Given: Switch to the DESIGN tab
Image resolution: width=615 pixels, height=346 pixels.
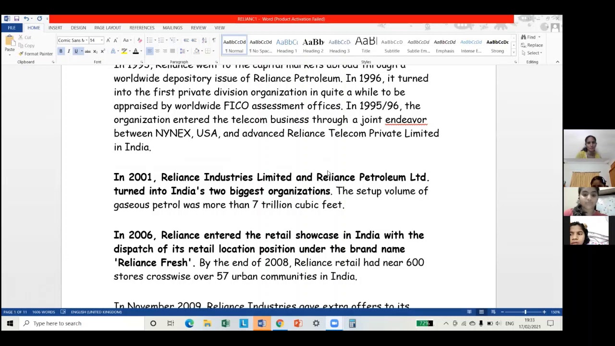Looking at the screenshot, I should [78, 28].
